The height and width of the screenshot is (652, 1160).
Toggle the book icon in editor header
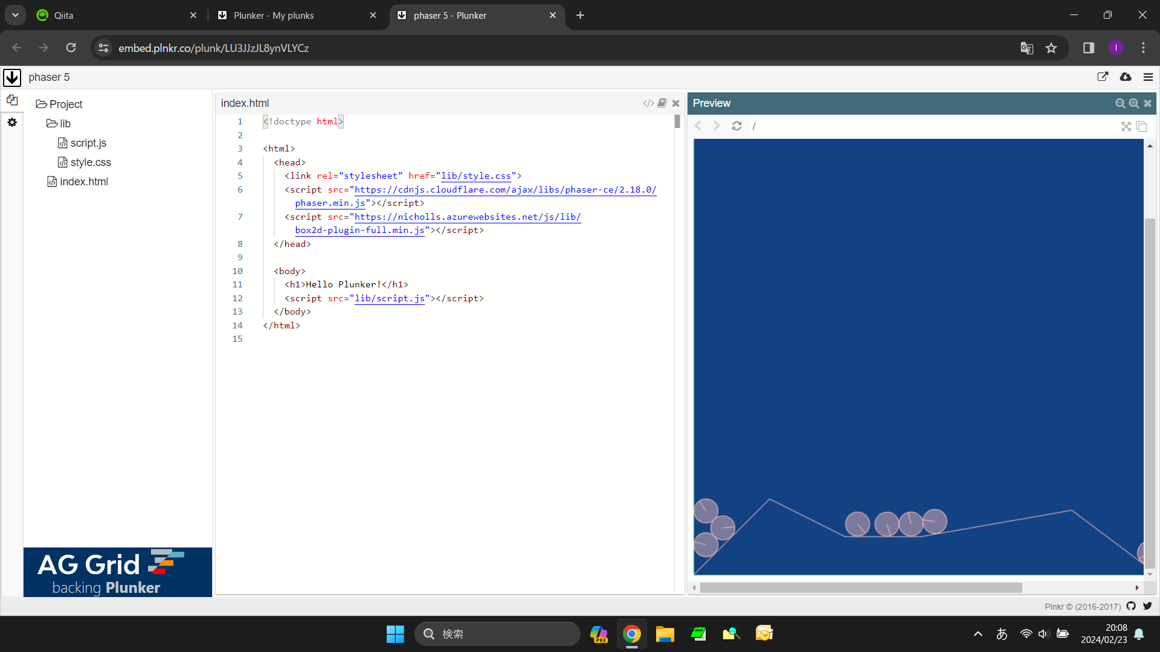662,103
